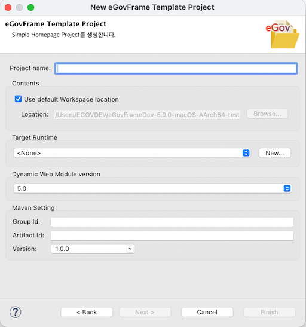
Task: Click the eGov folder wizard icon
Action: [x=283, y=35]
